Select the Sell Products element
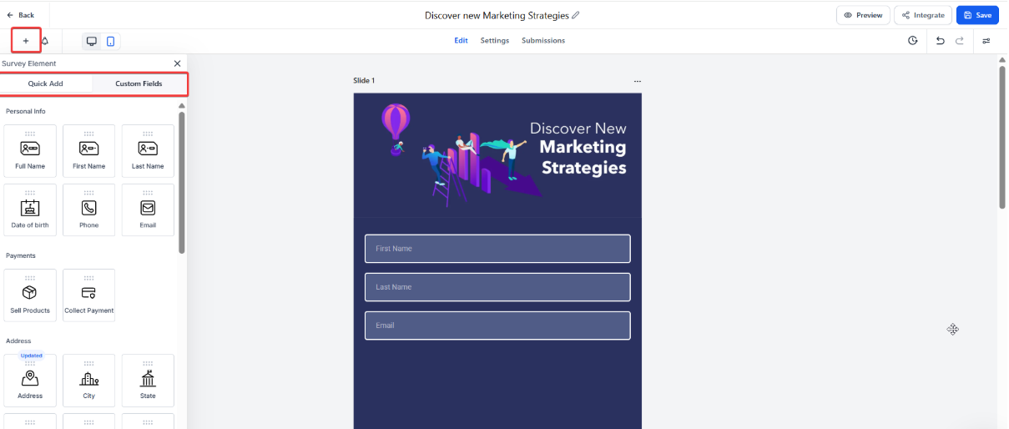1009x429 pixels. click(30, 295)
